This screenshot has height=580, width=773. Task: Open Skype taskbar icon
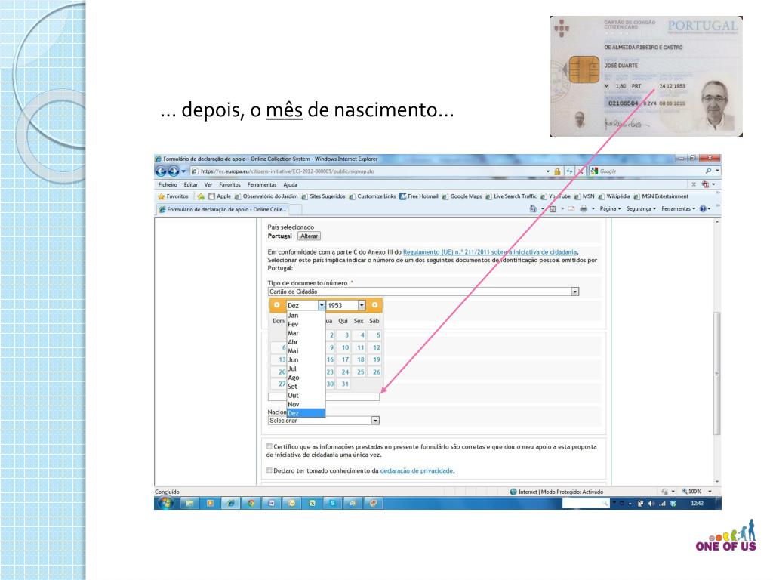click(333, 503)
